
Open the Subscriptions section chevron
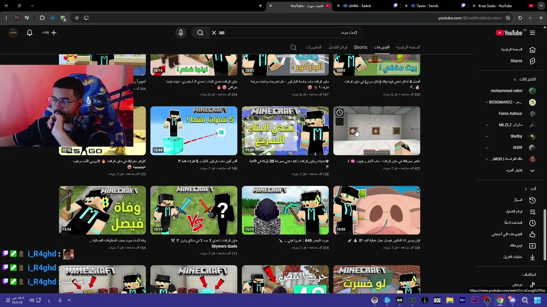click(515, 79)
